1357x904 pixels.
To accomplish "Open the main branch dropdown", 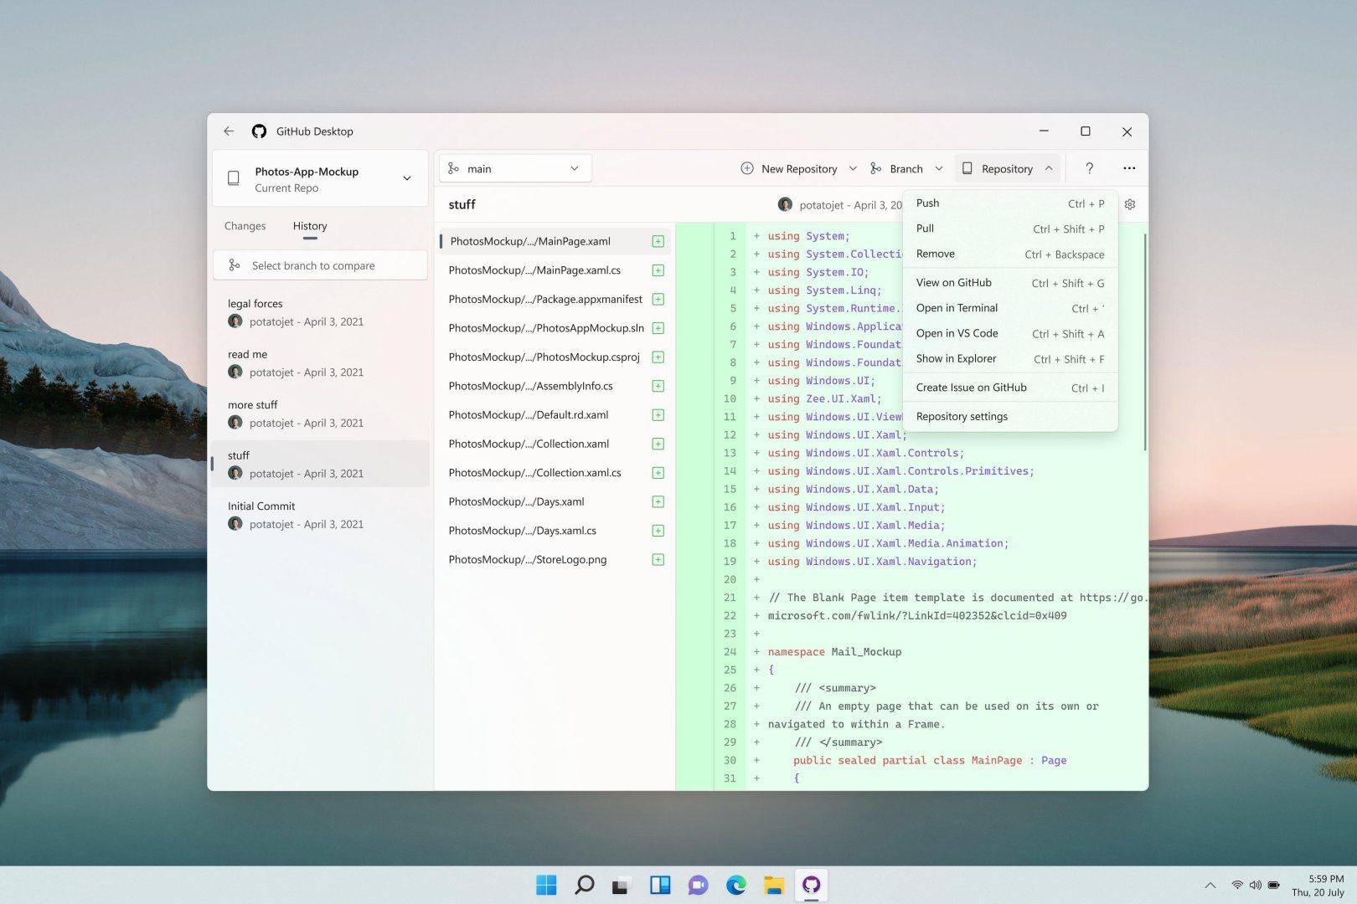I will point(515,168).
